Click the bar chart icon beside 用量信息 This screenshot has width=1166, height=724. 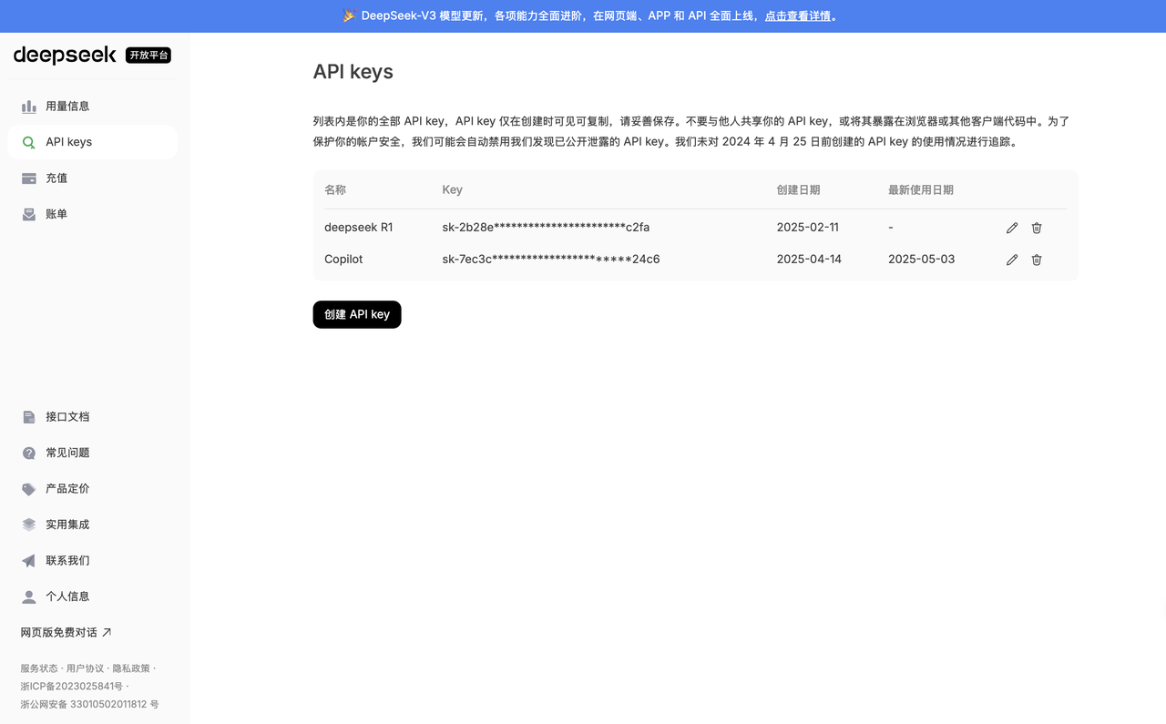pyautogui.click(x=29, y=107)
